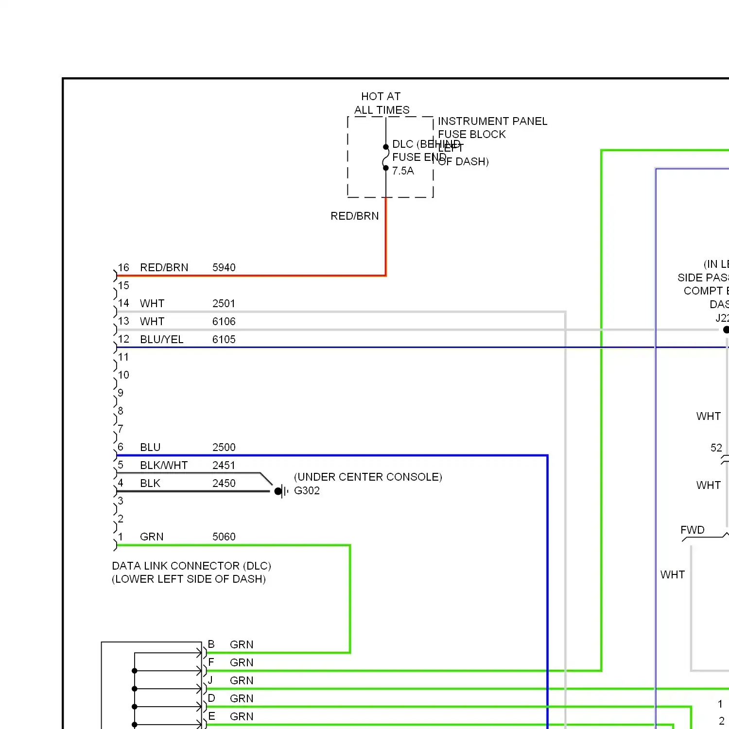Screen dimensions: 729x729
Task: Select the G302 ground label
Action: click(307, 491)
